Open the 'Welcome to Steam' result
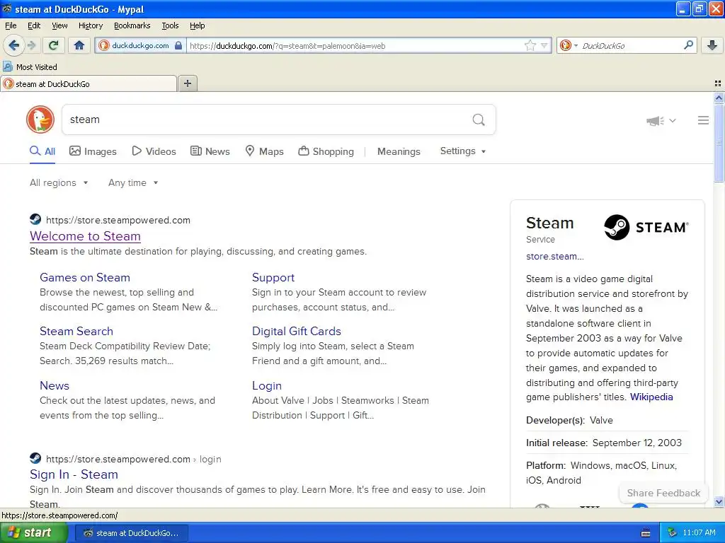725x543 pixels. 85,236
